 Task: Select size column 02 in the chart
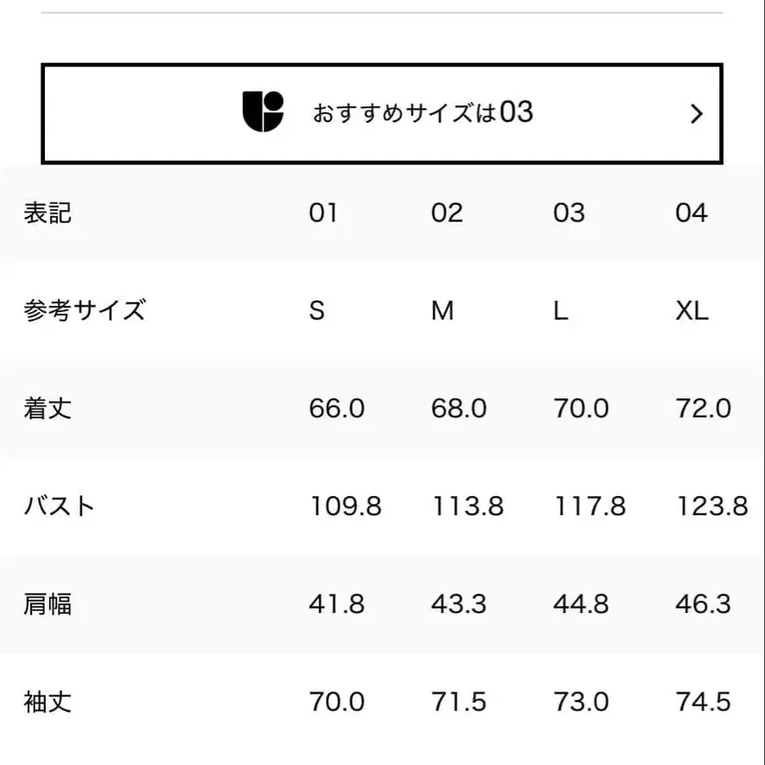tap(446, 213)
